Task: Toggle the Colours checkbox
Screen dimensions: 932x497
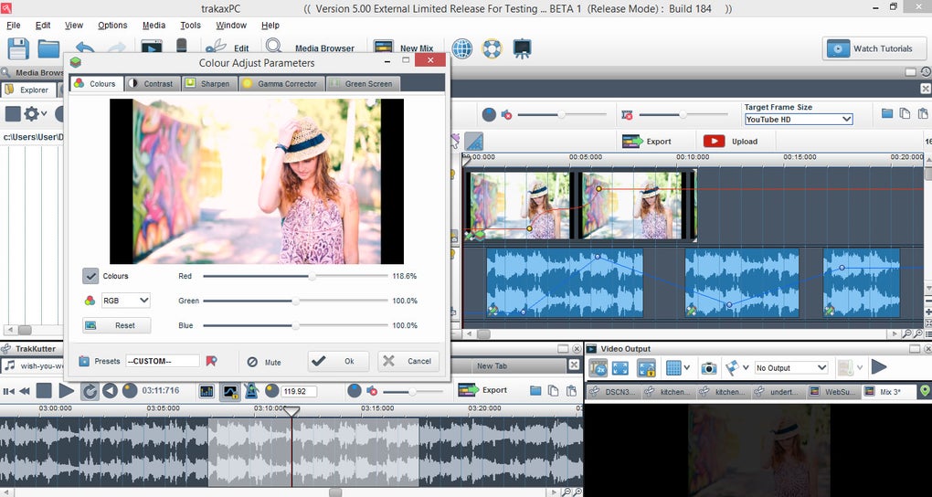Action: tap(90, 276)
